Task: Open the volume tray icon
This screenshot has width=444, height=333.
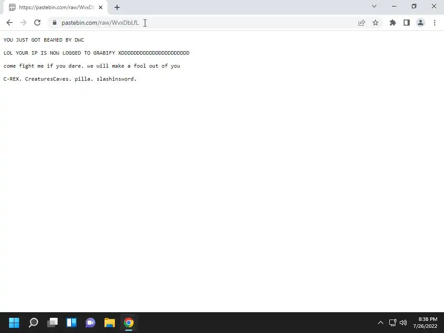Action: tap(403, 323)
